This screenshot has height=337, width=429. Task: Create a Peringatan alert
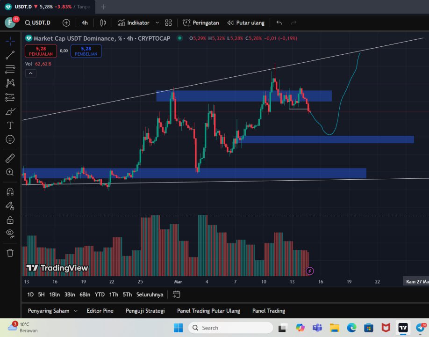tap(201, 23)
